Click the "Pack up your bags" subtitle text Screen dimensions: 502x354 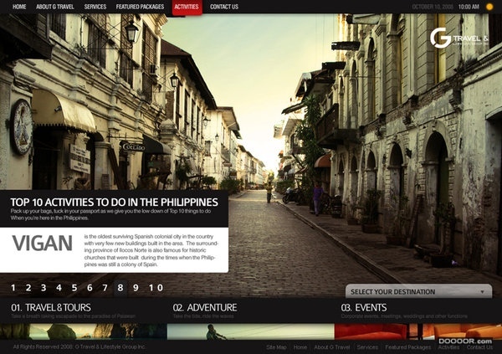click(110, 214)
